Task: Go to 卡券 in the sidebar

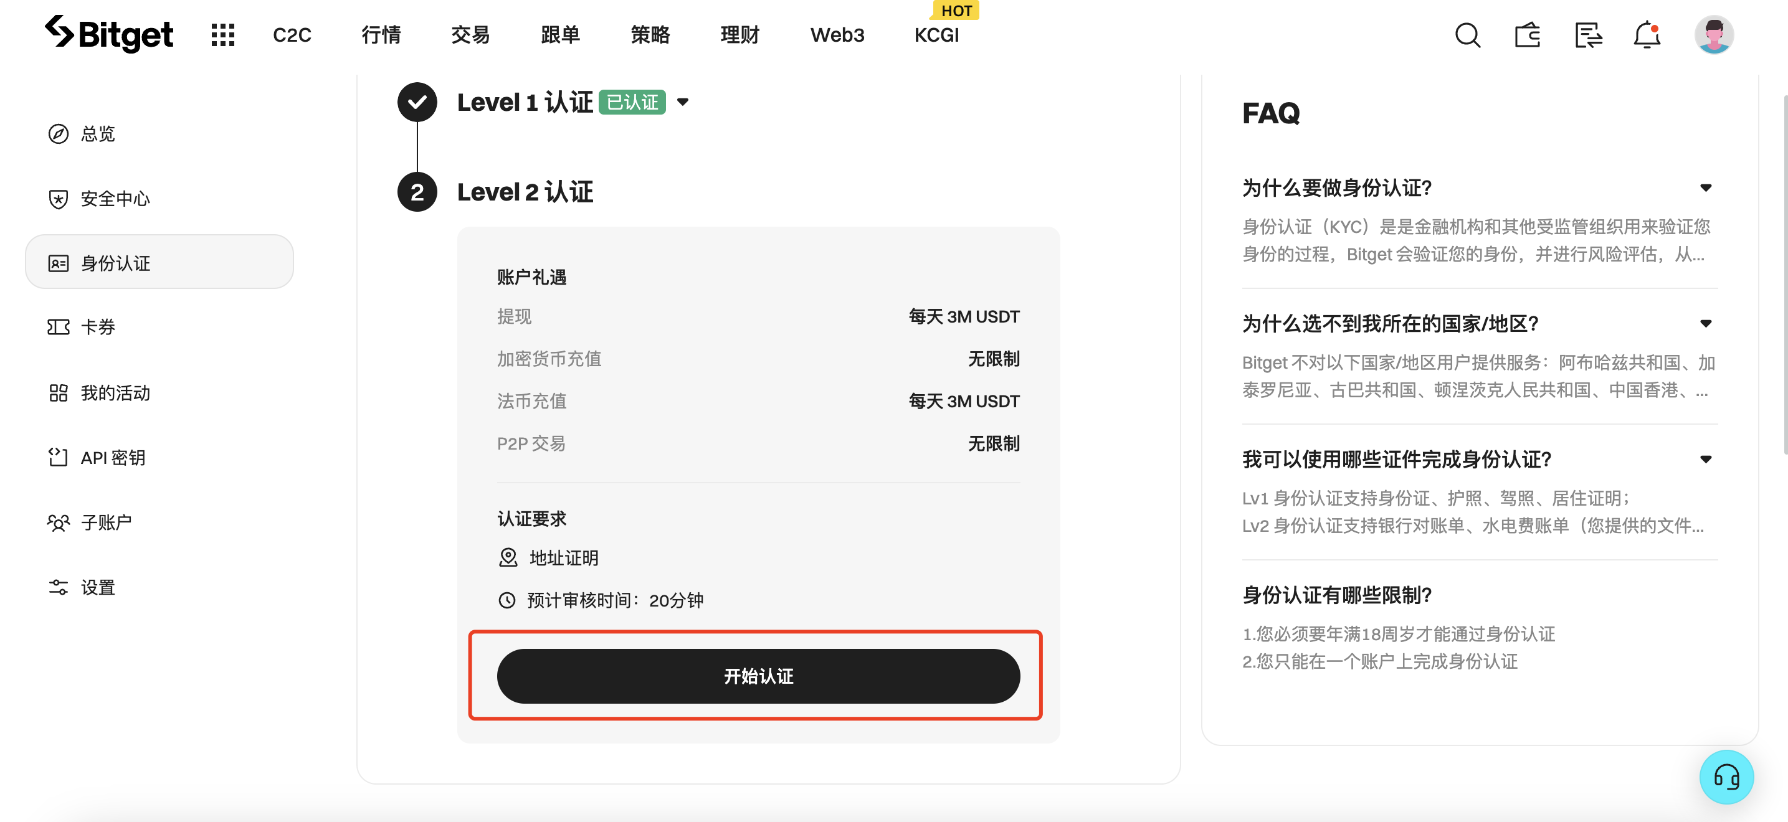Action: click(x=98, y=327)
